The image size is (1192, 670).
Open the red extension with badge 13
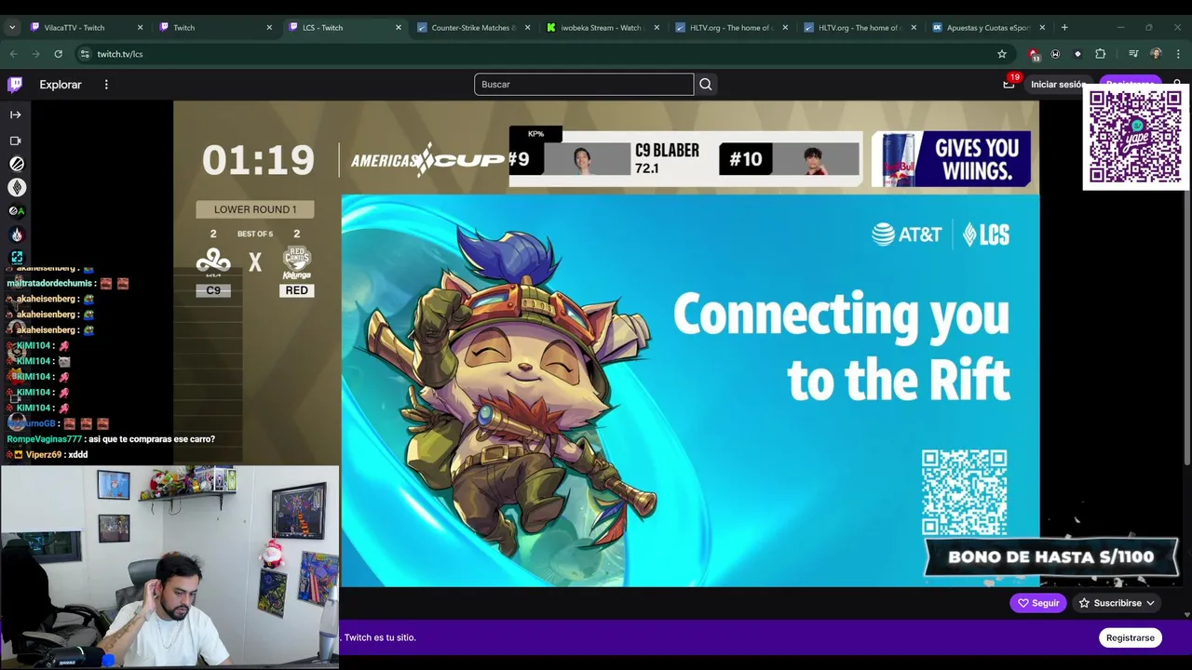(x=1034, y=54)
